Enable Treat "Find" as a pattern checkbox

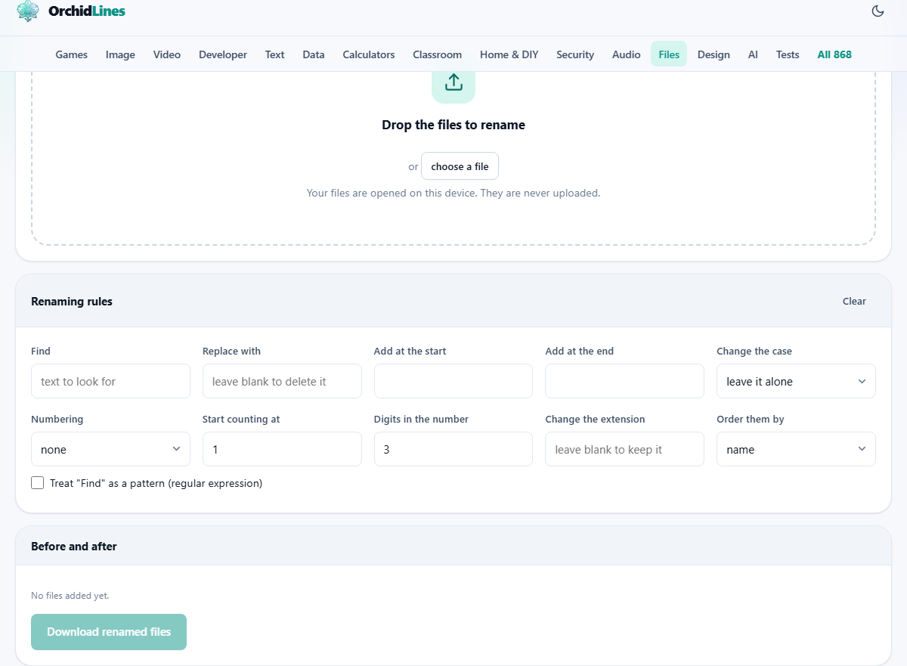pos(38,483)
